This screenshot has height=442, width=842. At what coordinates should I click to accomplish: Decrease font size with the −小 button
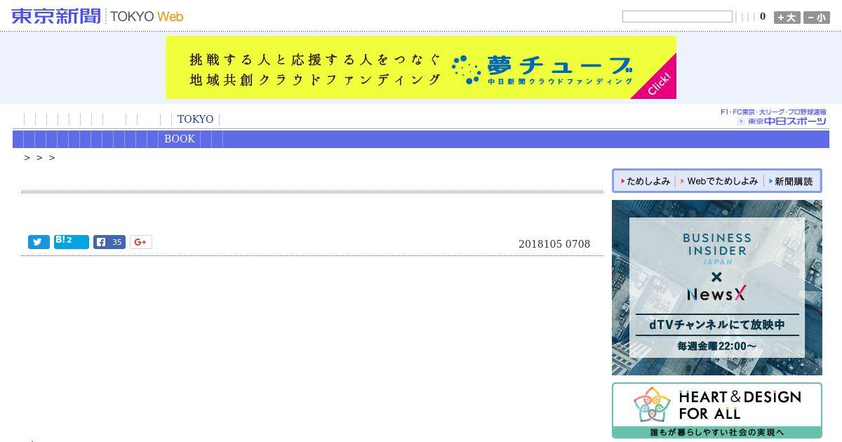point(817,18)
